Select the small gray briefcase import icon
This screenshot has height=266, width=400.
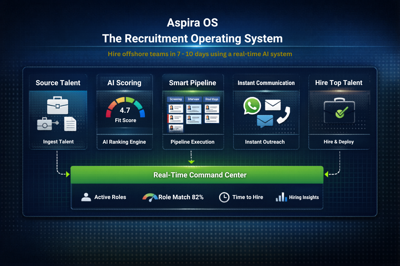(x=45, y=124)
